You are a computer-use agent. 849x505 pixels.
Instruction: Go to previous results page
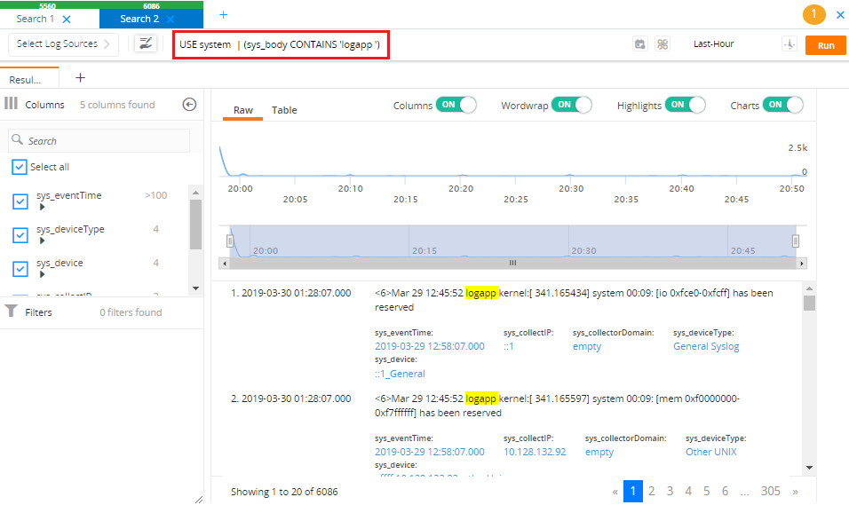point(615,492)
